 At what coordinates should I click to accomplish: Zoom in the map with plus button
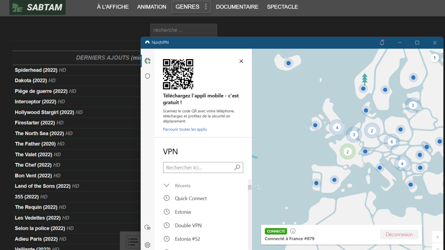(438, 237)
